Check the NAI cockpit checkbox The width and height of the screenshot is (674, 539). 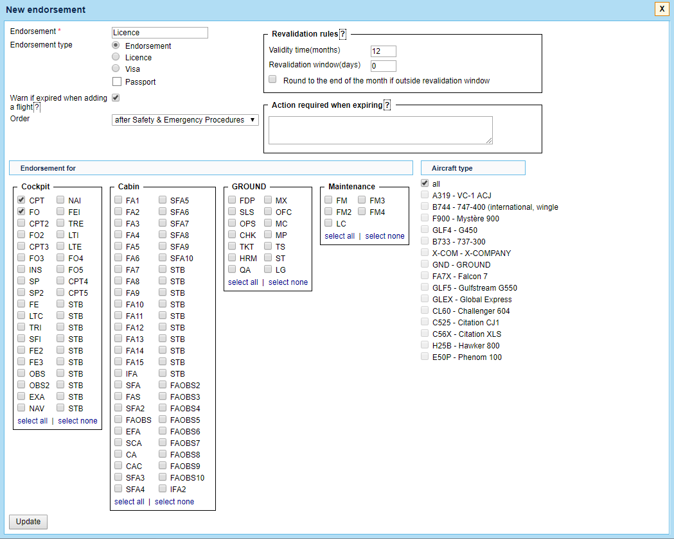(x=60, y=200)
